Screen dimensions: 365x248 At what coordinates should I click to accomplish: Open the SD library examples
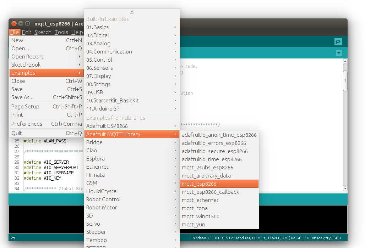132,215
